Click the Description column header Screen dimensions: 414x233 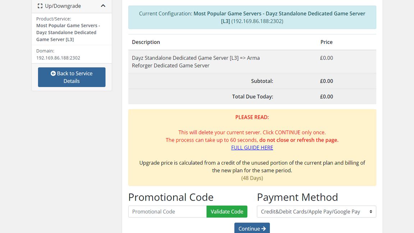(x=146, y=42)
